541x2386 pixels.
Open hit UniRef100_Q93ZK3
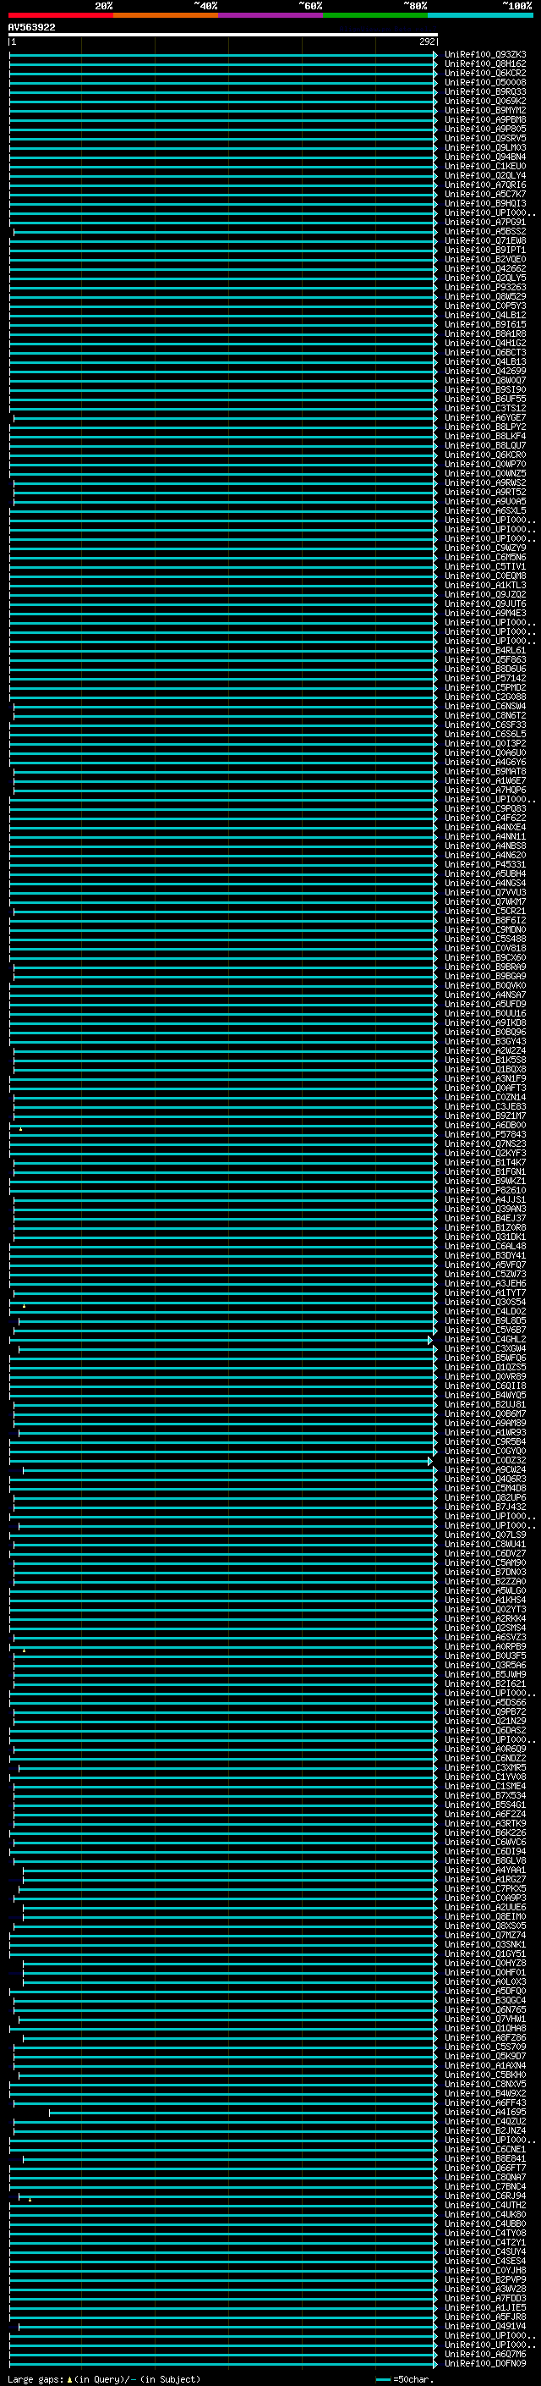(x=485, y=55)
